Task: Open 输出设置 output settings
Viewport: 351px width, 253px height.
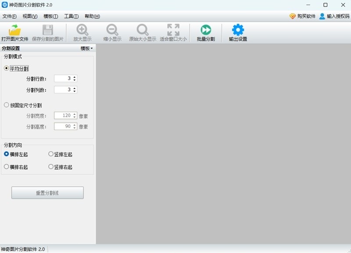Action: (237, 33)
